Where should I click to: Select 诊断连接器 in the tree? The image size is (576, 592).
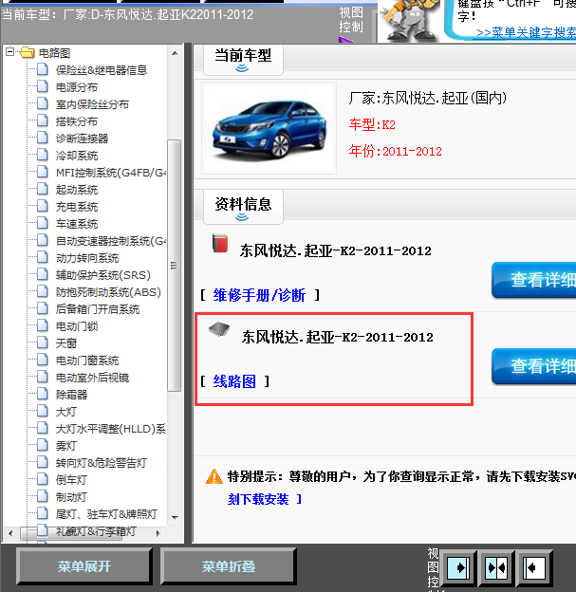click(x=82, y=139)
